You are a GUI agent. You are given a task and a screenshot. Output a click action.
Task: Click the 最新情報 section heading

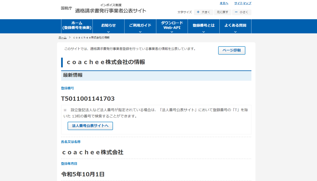[73, 75]
